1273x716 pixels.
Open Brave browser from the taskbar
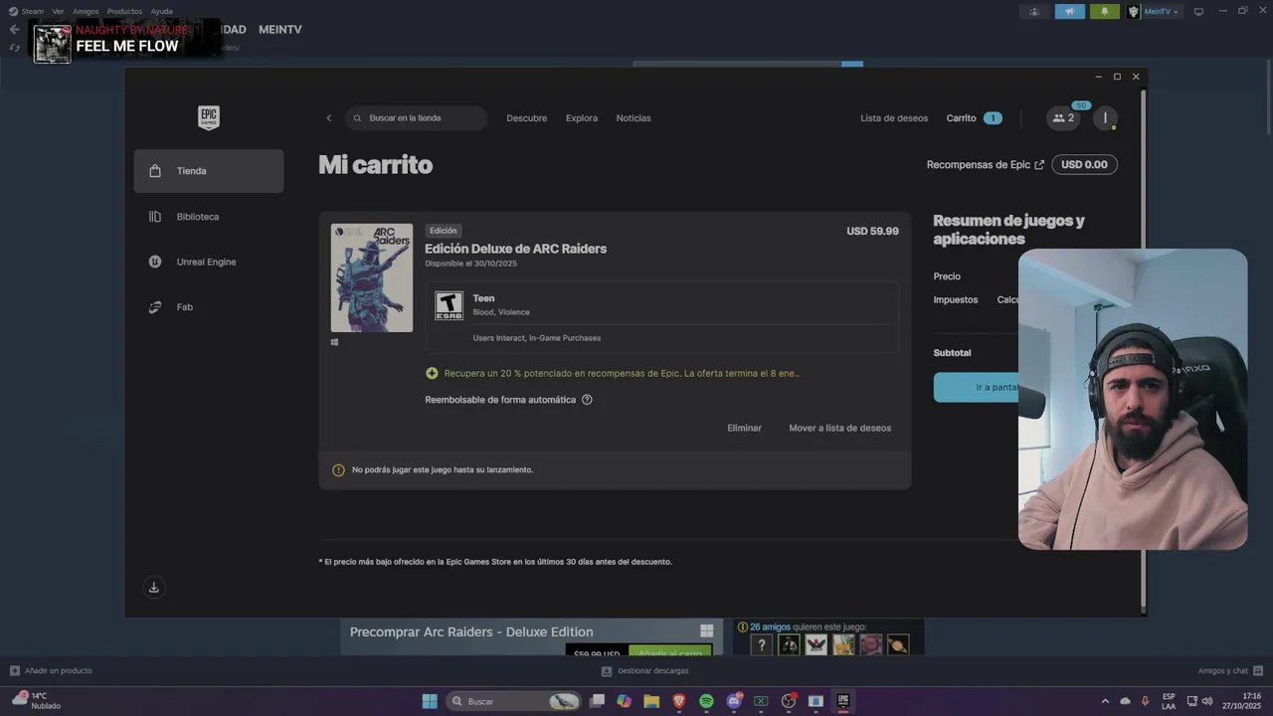click(679, 701)
